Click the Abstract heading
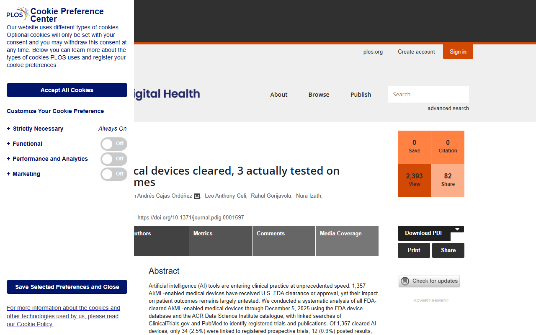The height and width of the screenshot is (335, 536). [164, 271]
